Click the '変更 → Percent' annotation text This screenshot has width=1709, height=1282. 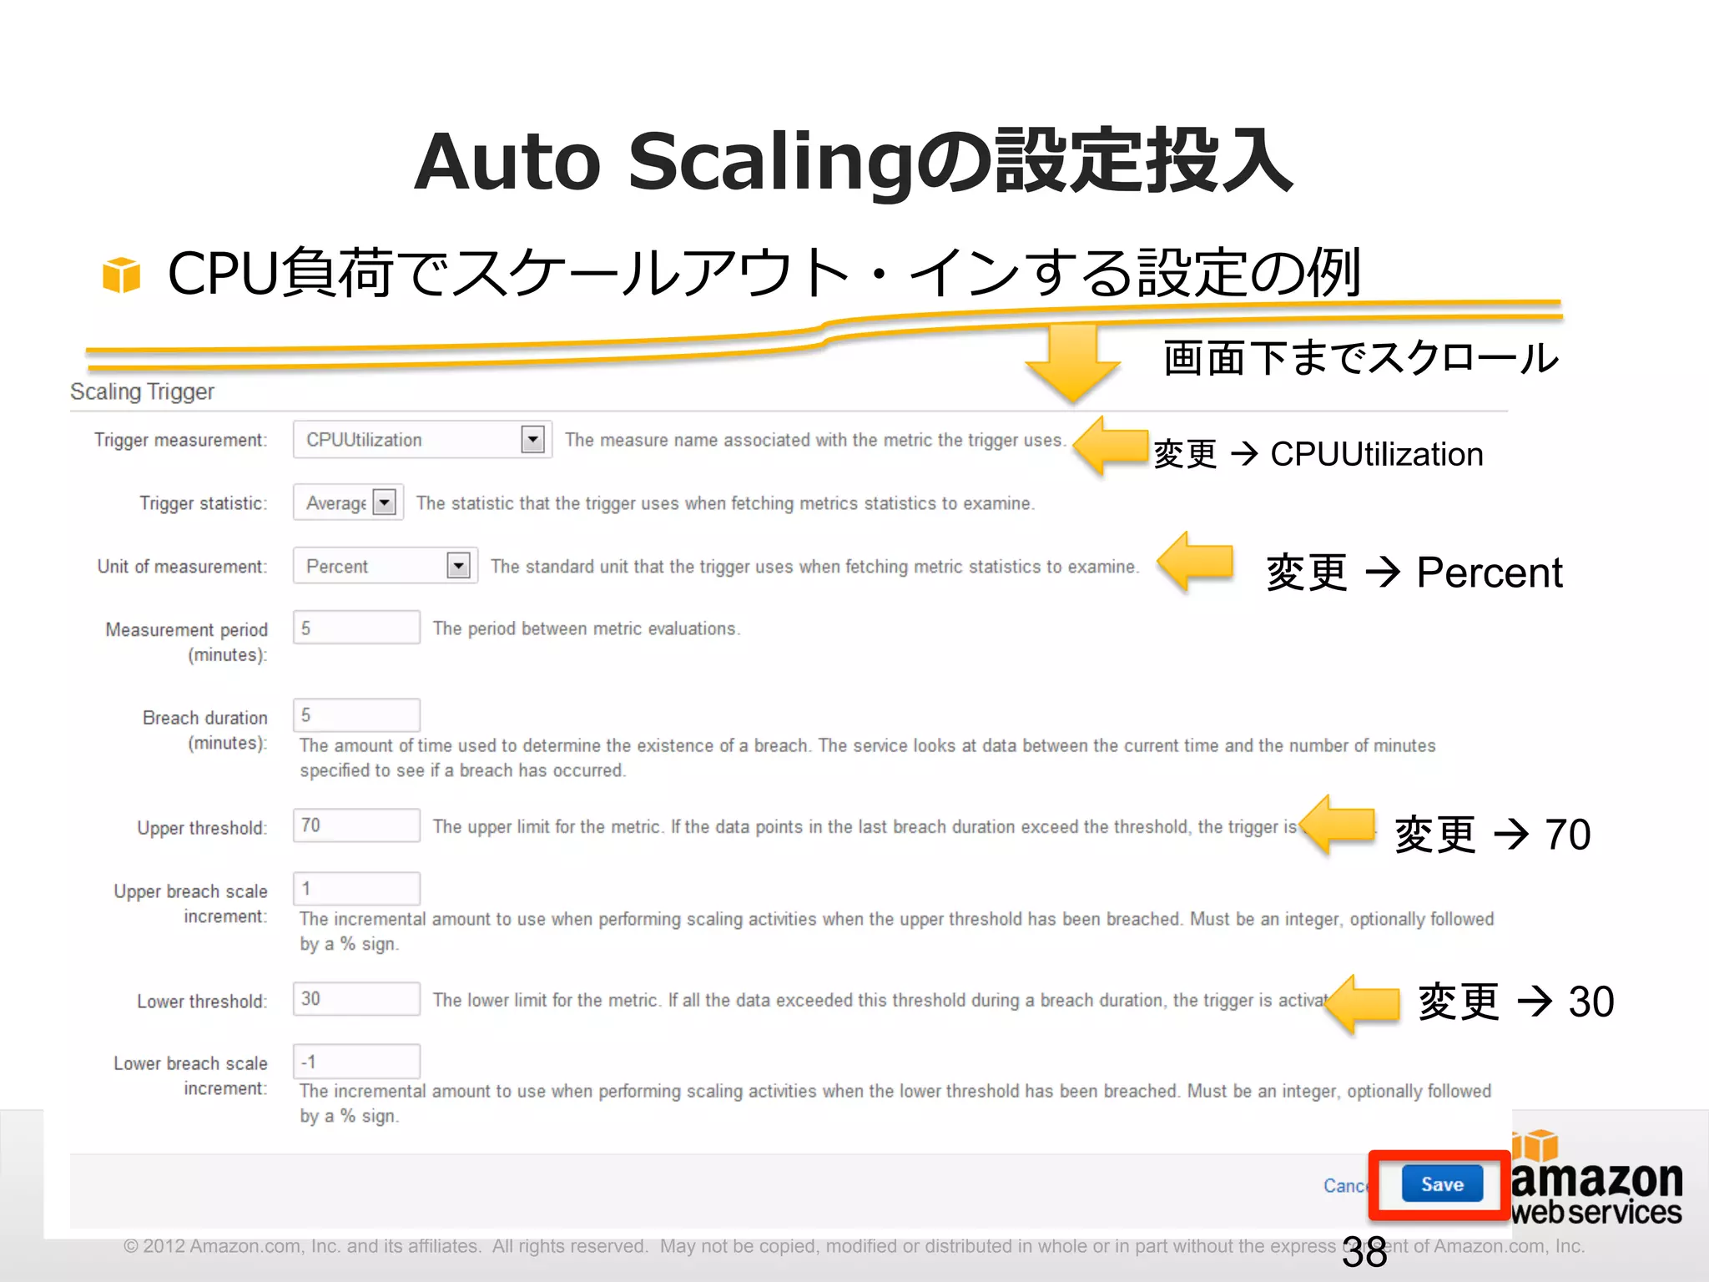click(x=1414, y=573)
